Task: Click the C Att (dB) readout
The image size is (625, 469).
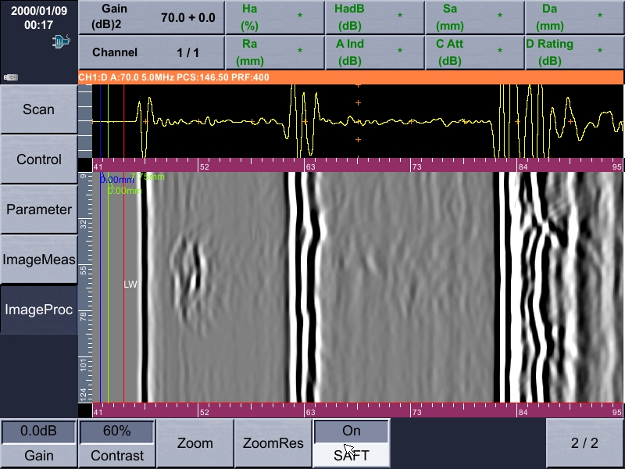Action: point(475,52)
